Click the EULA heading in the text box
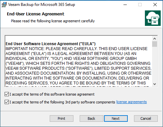Viewport: 163px width, 127px height. pyautogui.click(x=50, y=44)
